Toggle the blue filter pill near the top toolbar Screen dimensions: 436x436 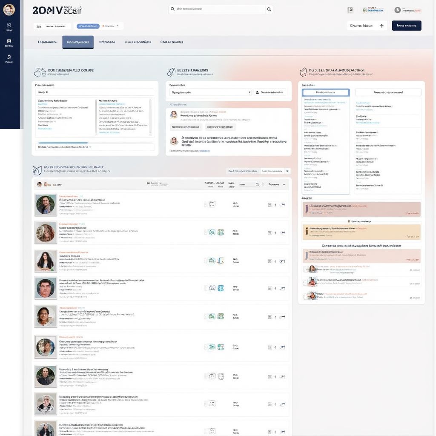pos(88,26)
